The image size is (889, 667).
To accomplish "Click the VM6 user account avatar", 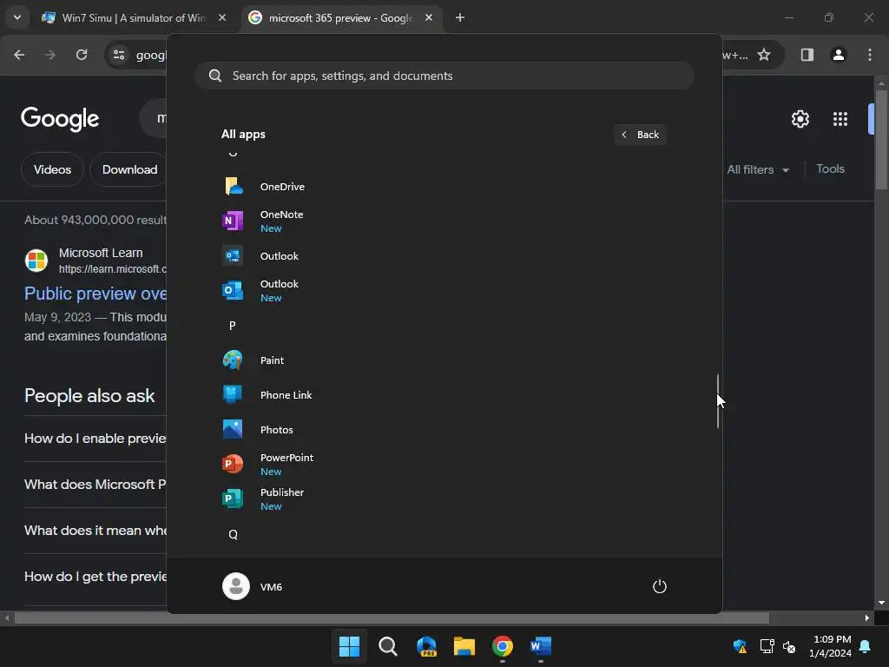I will click(236, 586).
